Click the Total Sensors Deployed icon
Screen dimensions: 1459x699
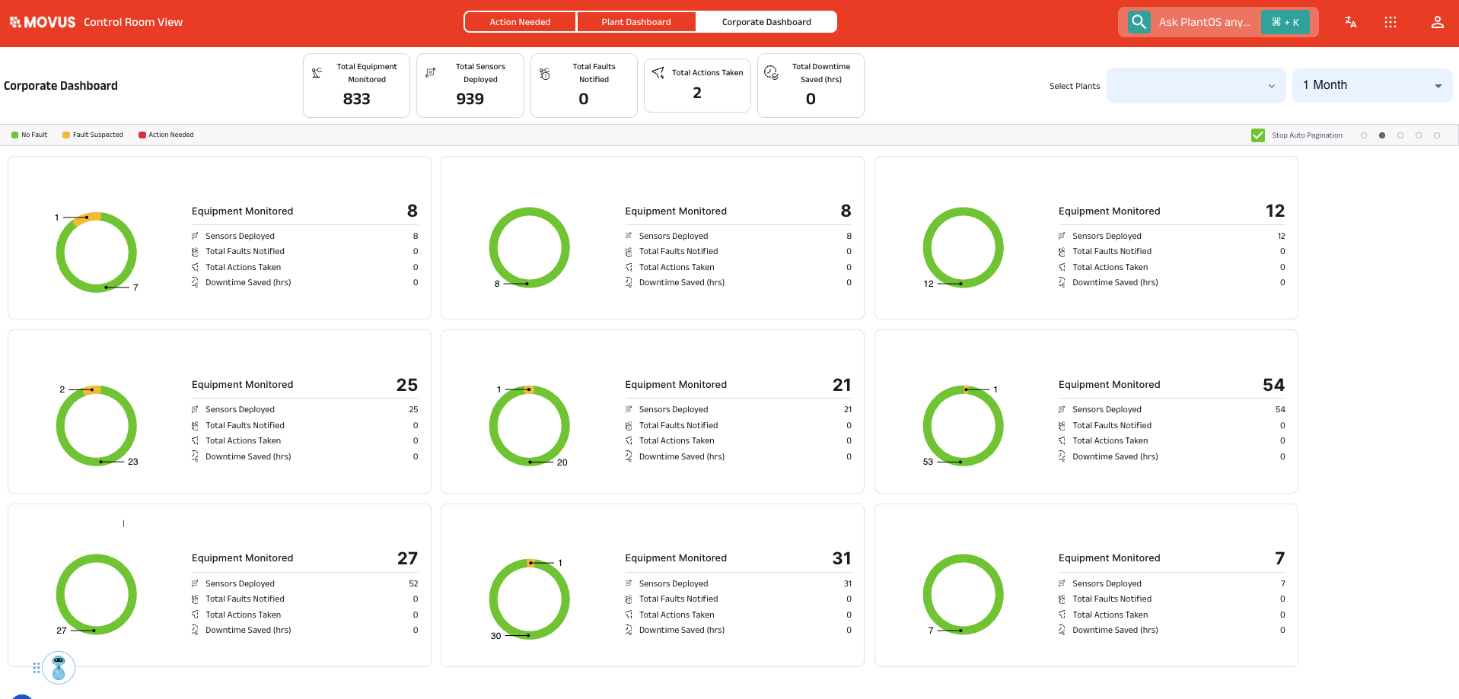(x=432, y=72)
